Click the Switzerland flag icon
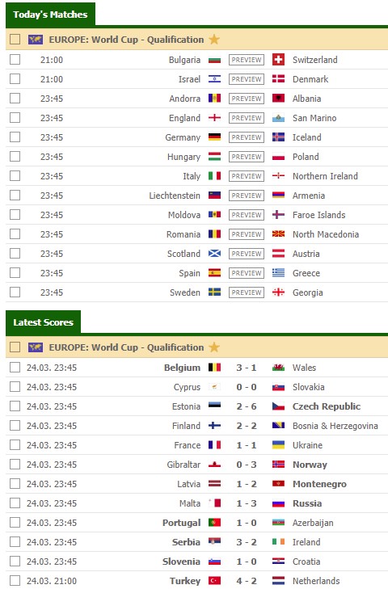 click(x=278, y=60)
